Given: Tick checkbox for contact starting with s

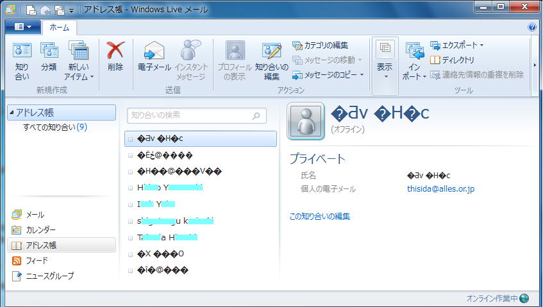Looking at the screenshot, I should (x=131, y=221).
